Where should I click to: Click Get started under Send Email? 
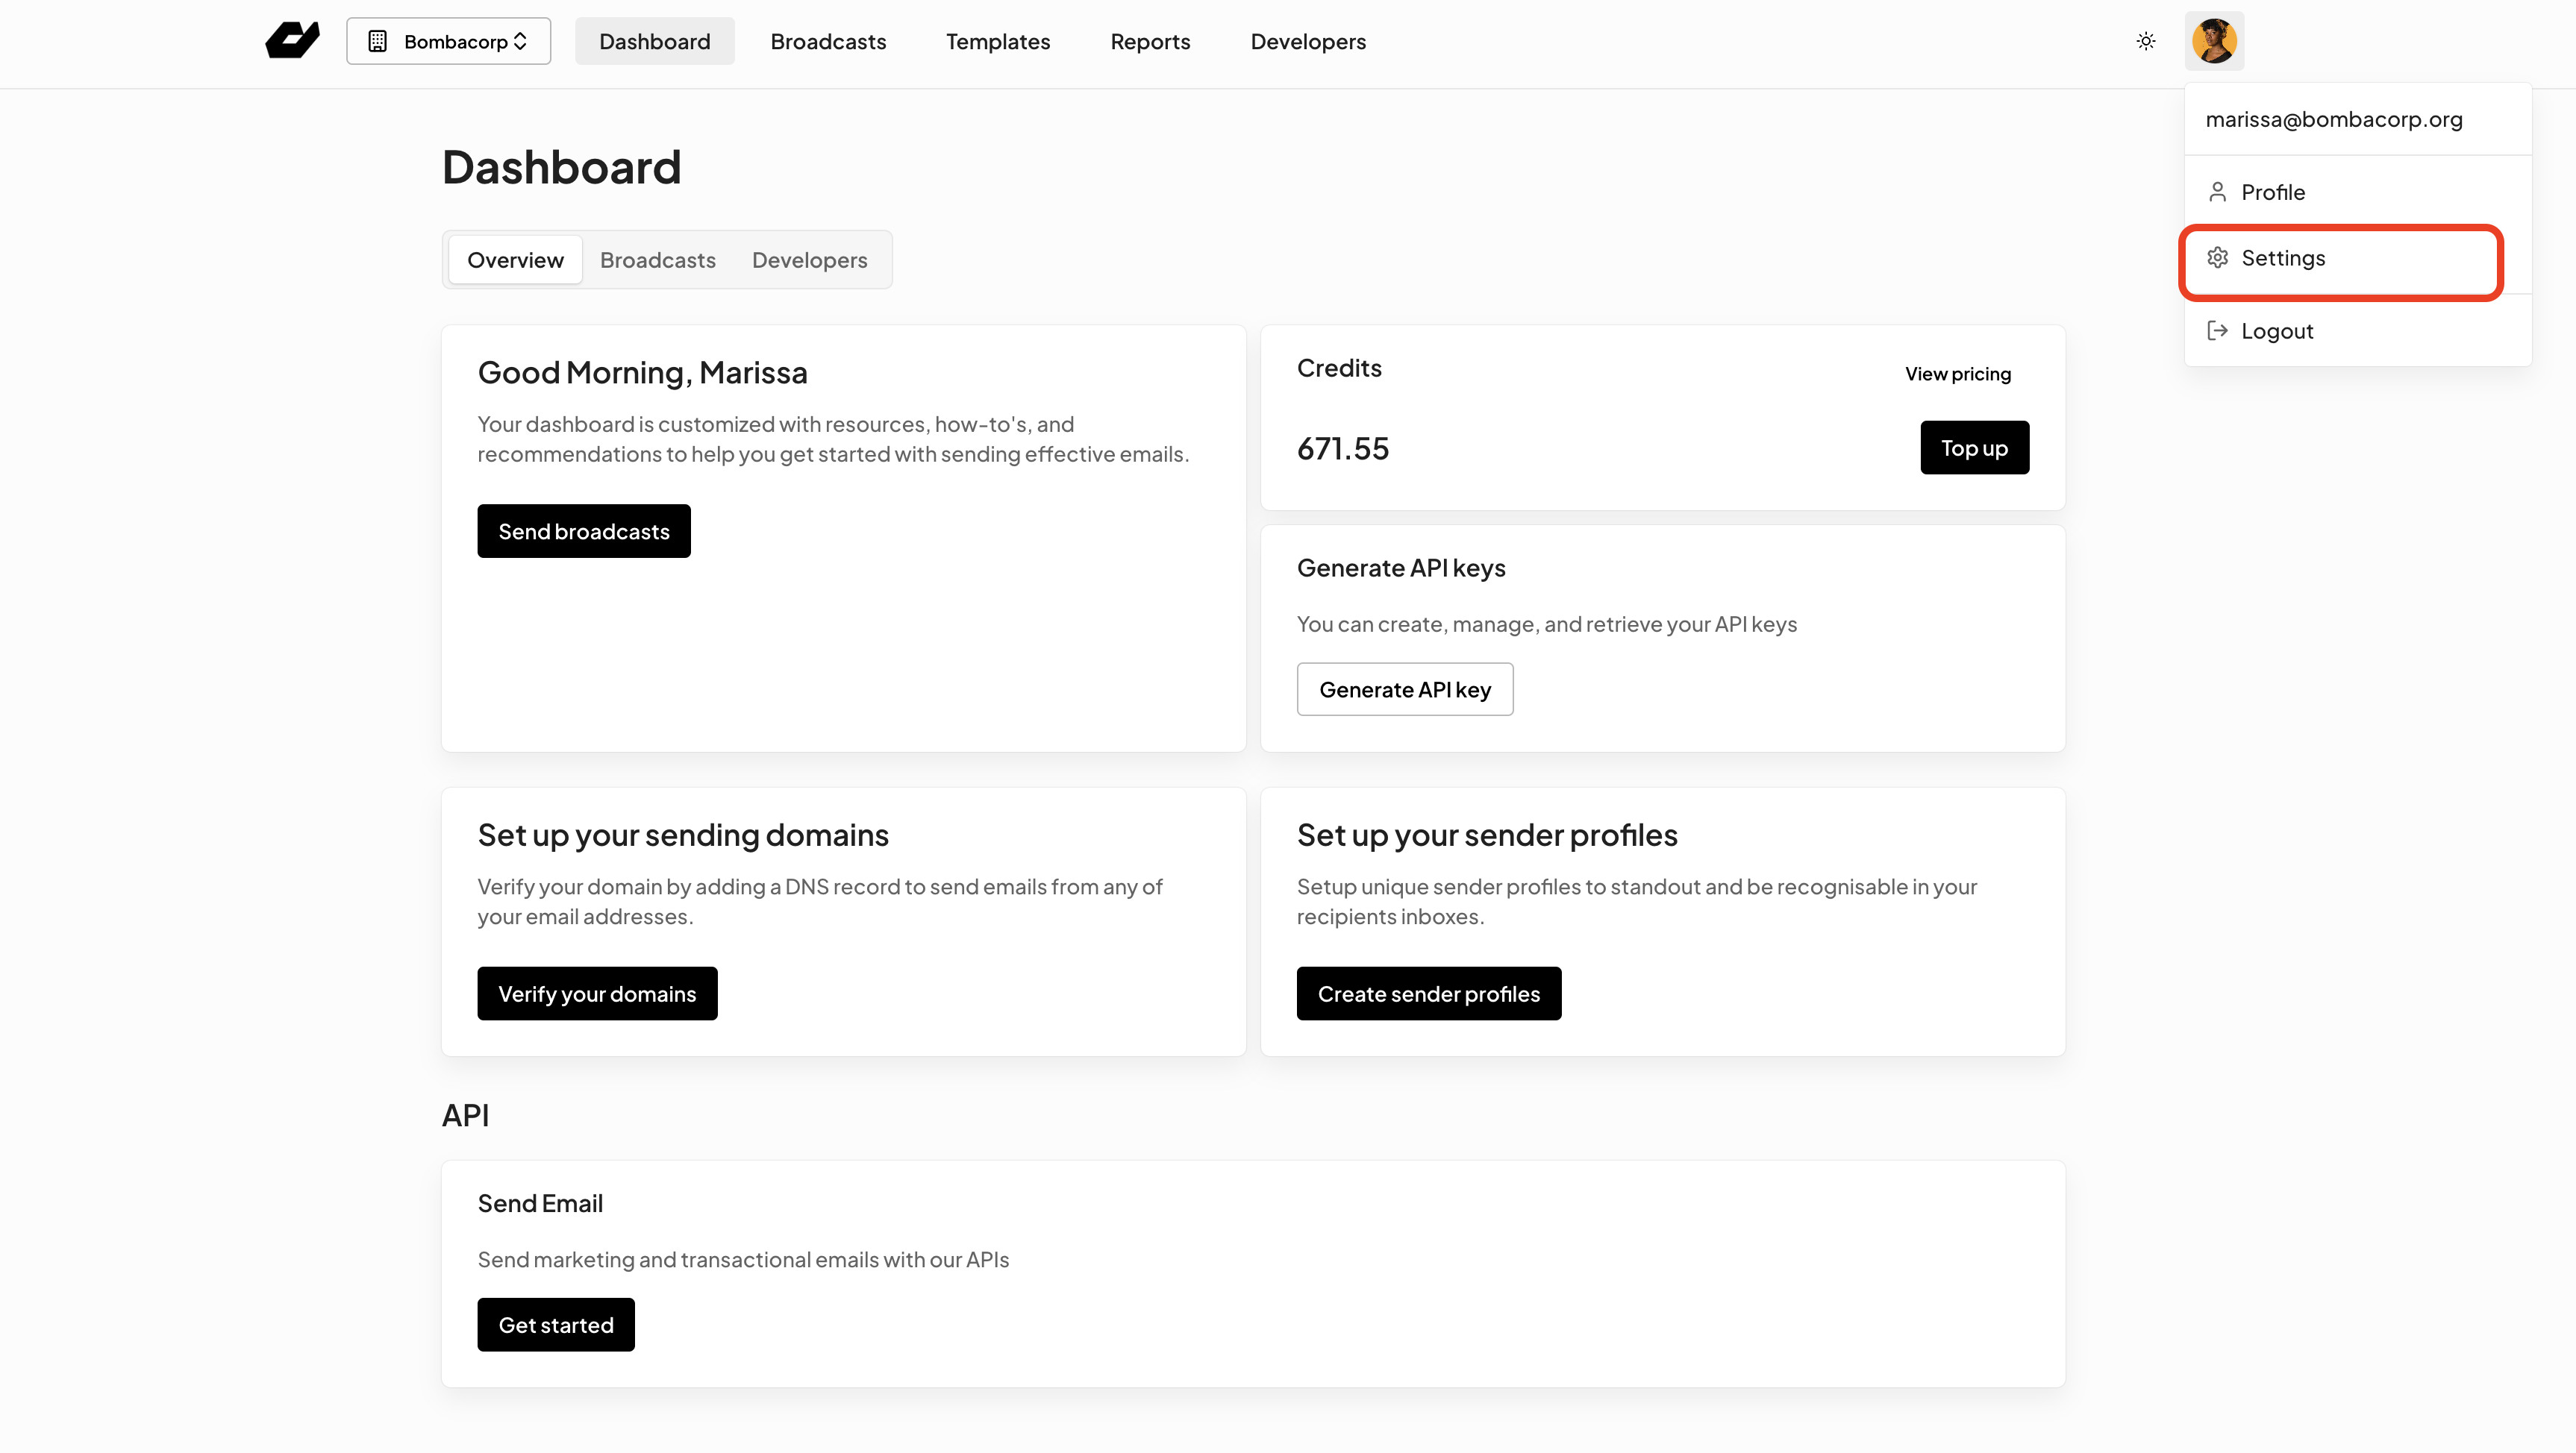(556, 1325)
